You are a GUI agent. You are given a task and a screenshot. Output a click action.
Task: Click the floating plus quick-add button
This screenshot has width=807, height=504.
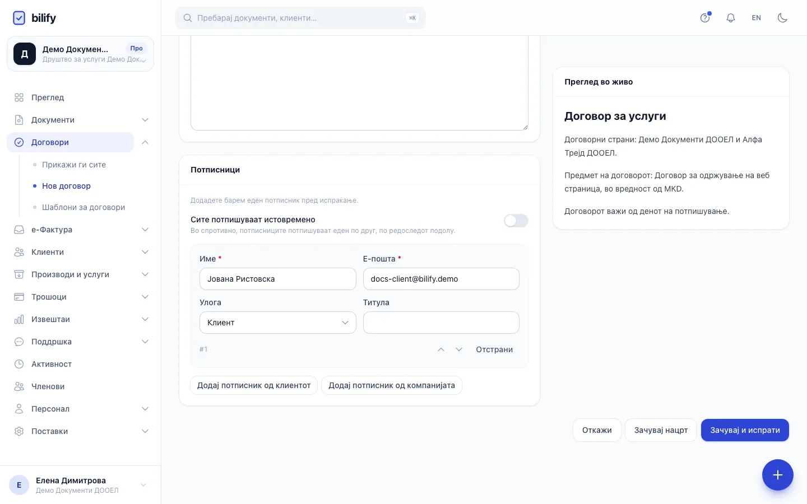click(x=778, y=475)
